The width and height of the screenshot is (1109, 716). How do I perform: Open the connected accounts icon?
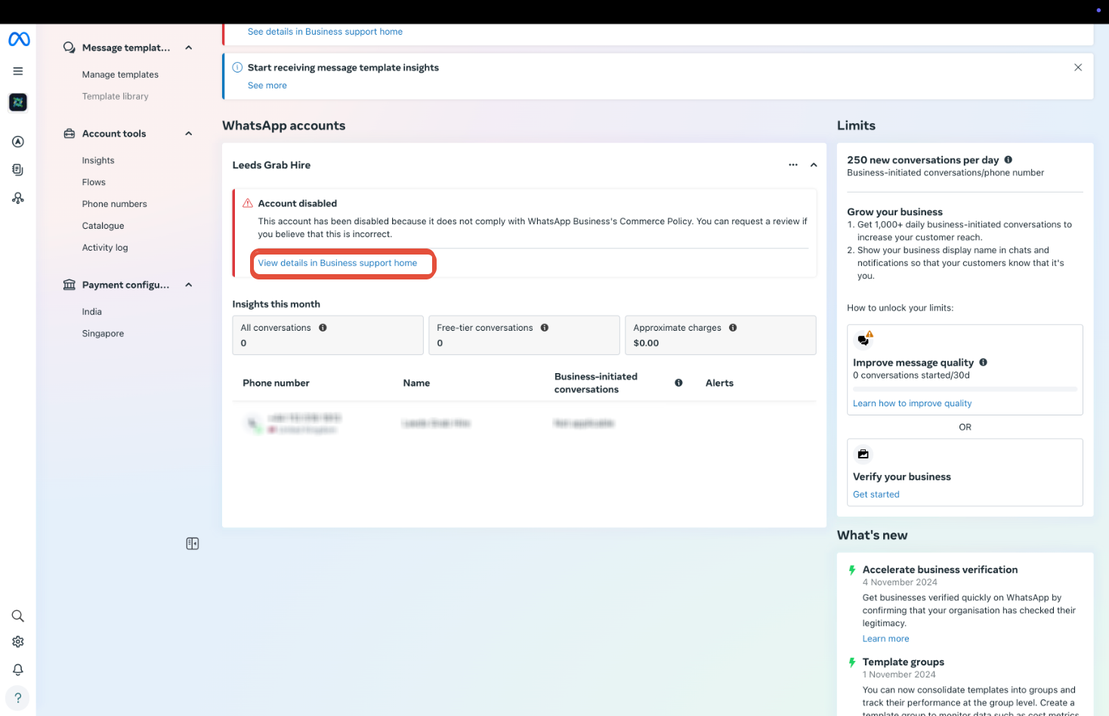(x=18, y=198)
